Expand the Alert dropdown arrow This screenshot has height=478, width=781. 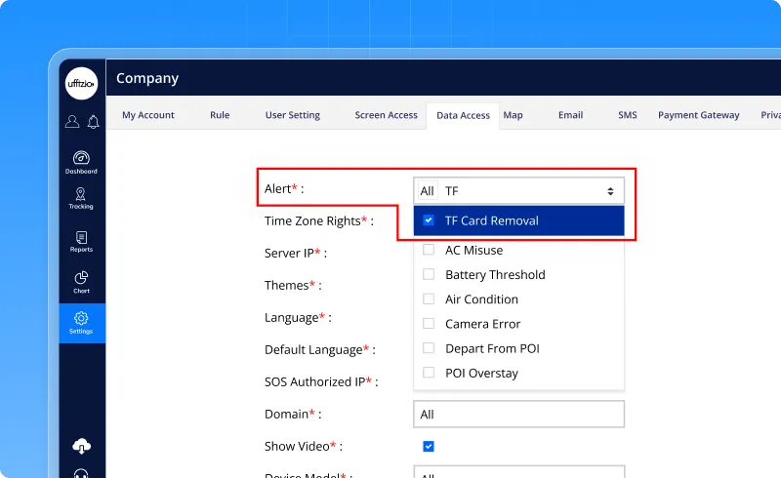(x=611, y=191)
